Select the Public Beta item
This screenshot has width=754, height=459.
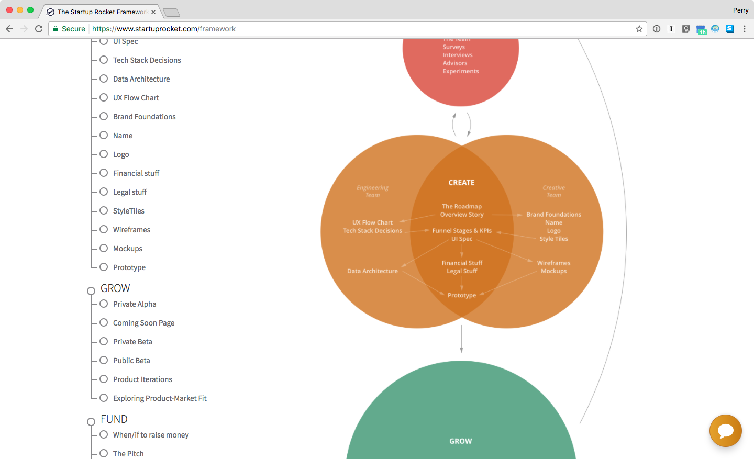tap(131, 361)
